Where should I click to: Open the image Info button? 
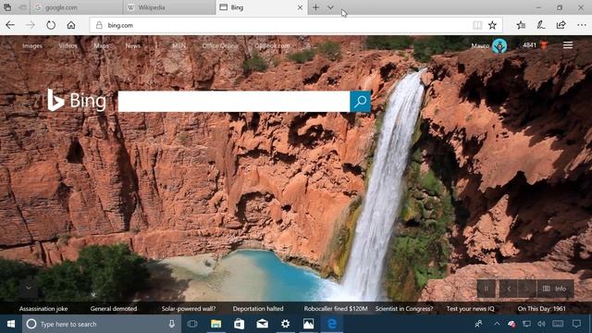(555, 289)
